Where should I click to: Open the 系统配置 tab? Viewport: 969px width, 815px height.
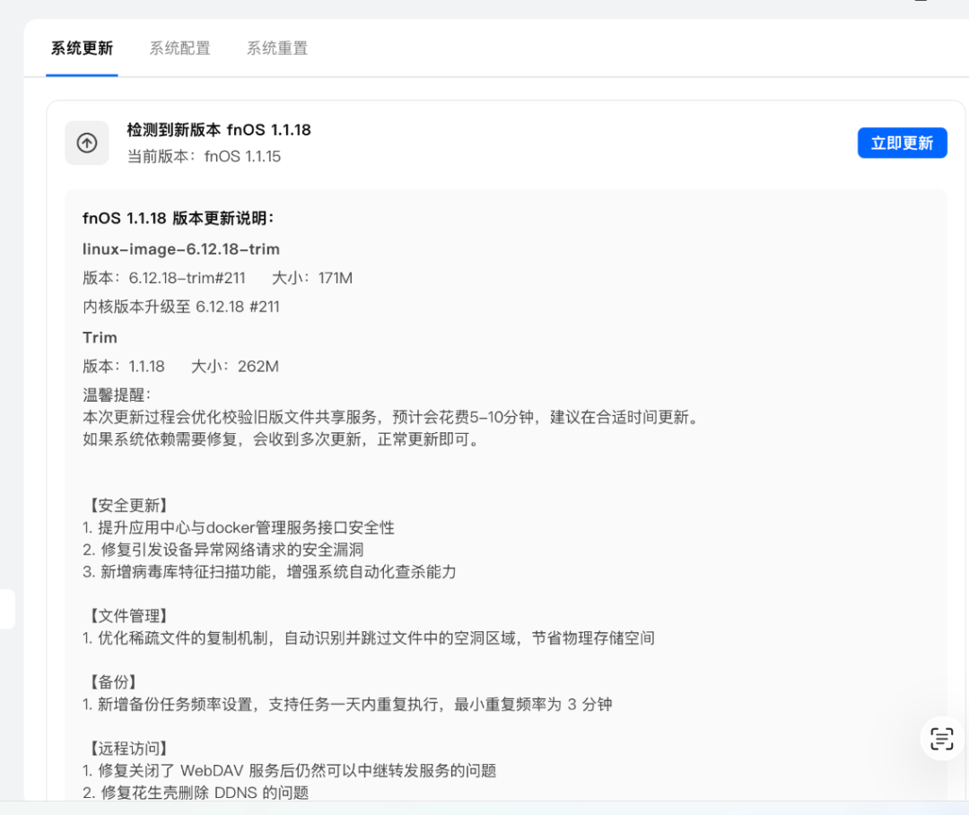pos(179,48)
